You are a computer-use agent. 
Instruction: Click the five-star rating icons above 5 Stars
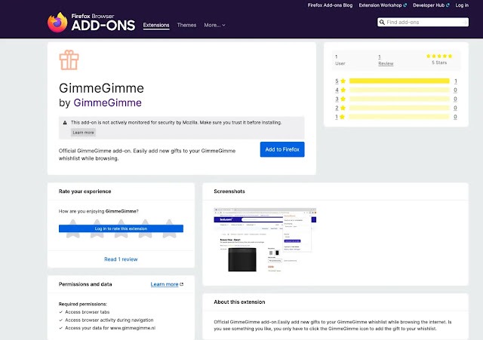click(439, 56)
